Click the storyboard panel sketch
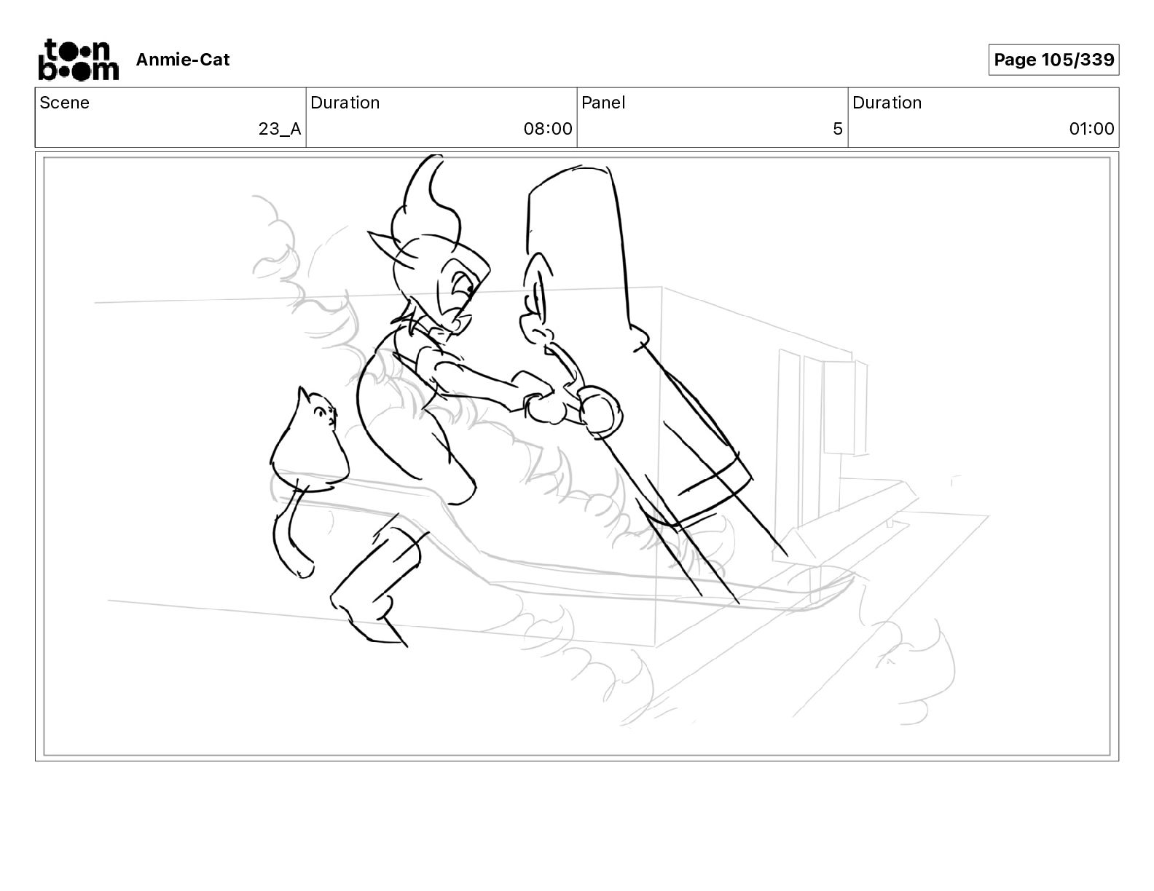 point(577,456)
